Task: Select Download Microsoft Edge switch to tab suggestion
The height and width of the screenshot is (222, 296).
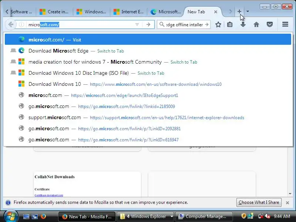Action: click(x=148, y=51)
